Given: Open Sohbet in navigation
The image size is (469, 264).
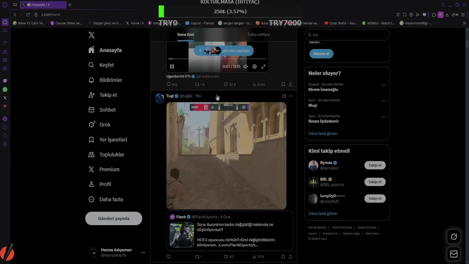Looking at the screenshot, I should [102, 110].
